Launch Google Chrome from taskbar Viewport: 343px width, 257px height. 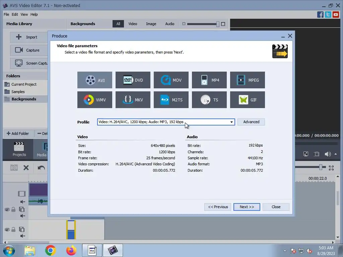(x=51, y=250)
